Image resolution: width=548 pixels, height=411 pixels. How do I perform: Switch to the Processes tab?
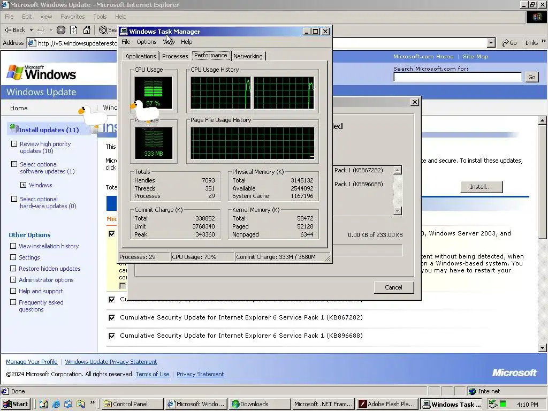(175, 56)
